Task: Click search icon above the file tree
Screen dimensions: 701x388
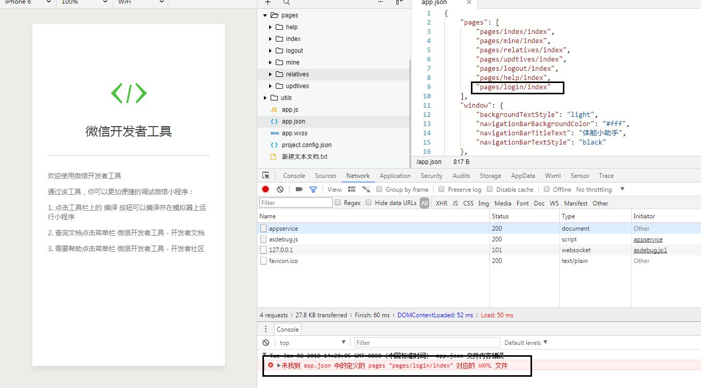Action: 287,3
